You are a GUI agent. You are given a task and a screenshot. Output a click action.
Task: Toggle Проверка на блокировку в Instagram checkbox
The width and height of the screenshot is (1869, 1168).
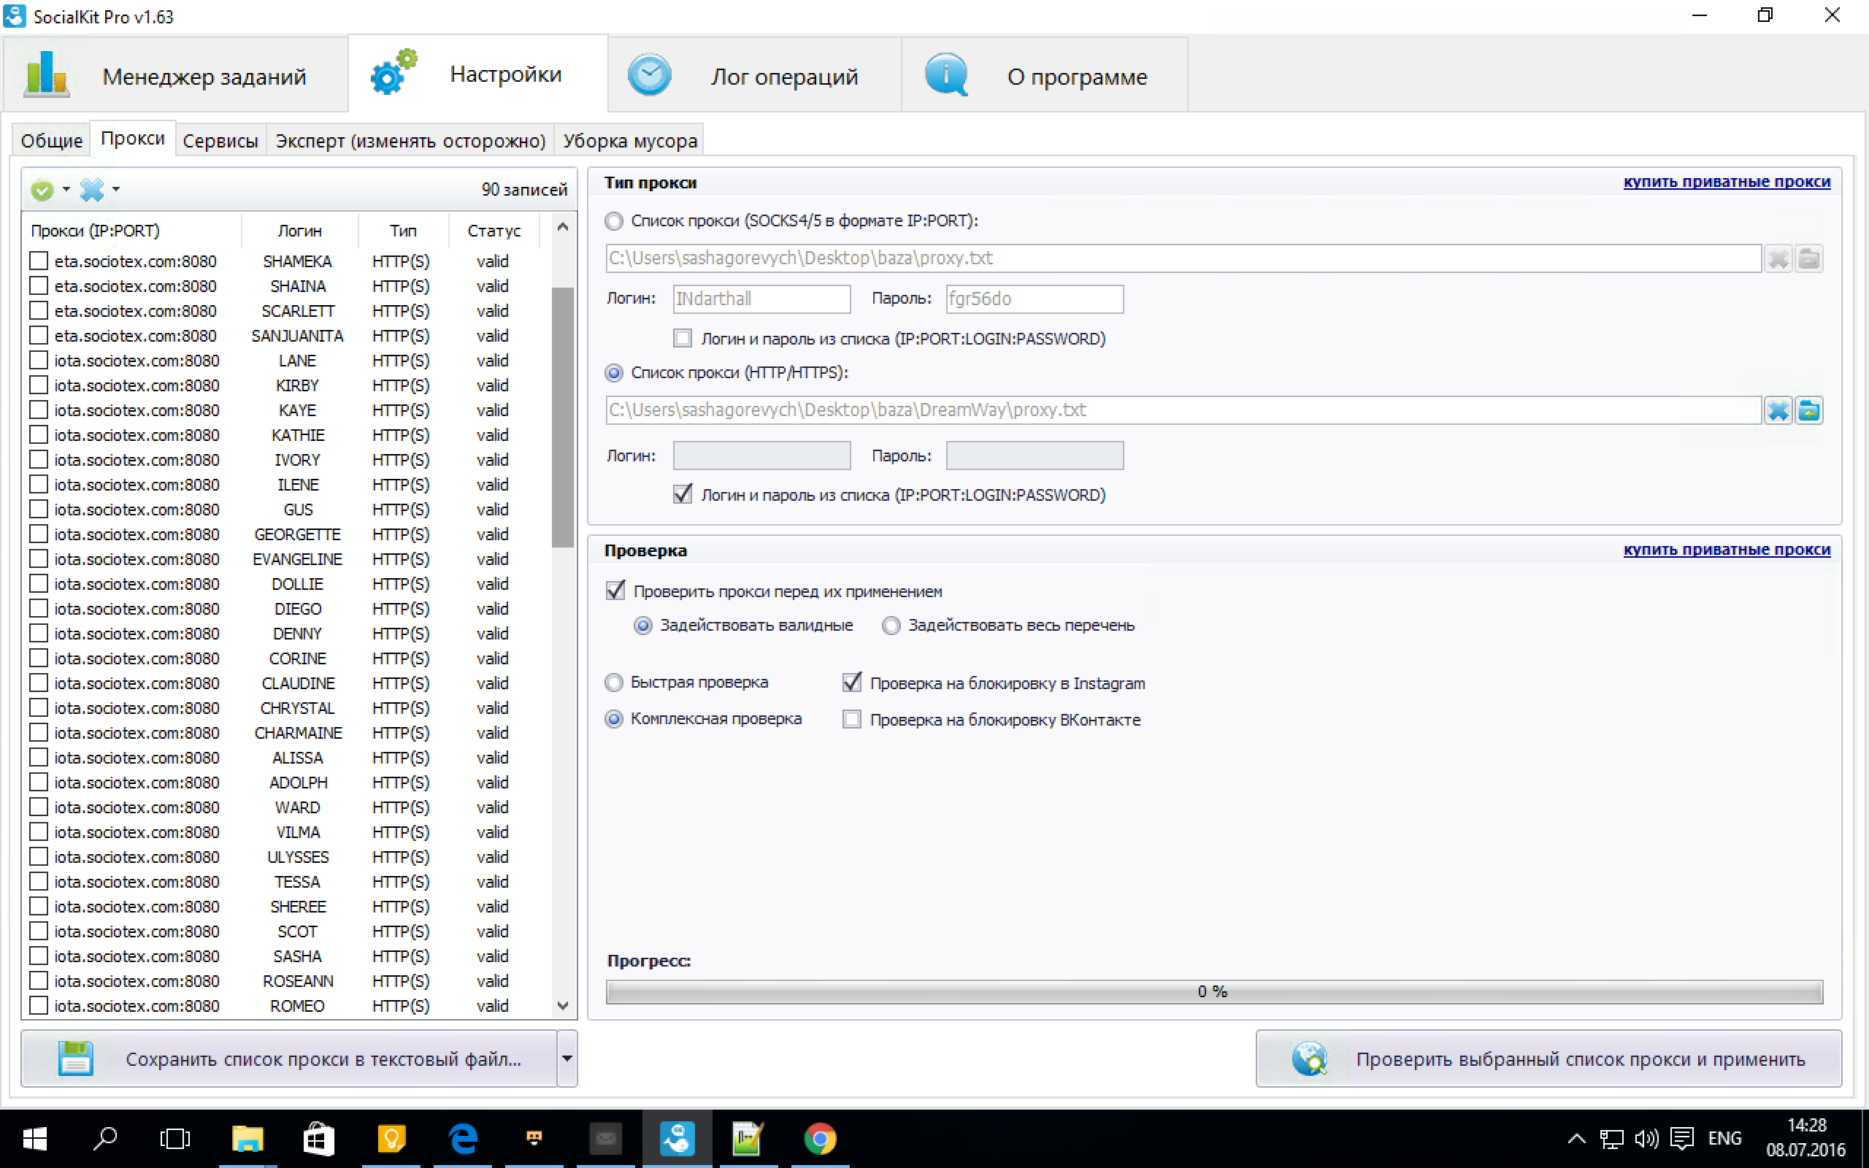[852, 683]
